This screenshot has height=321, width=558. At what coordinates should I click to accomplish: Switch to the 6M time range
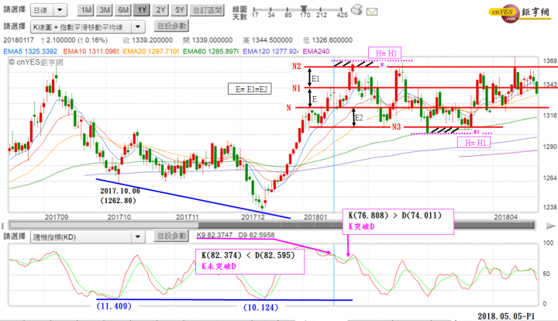(x=122, y=11)
